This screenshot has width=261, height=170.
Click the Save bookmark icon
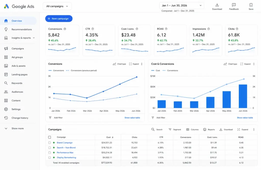[251, 5]
